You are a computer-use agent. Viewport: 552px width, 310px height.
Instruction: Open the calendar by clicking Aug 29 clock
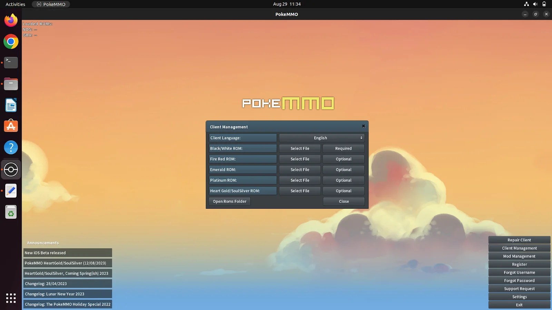pos(287,4)
